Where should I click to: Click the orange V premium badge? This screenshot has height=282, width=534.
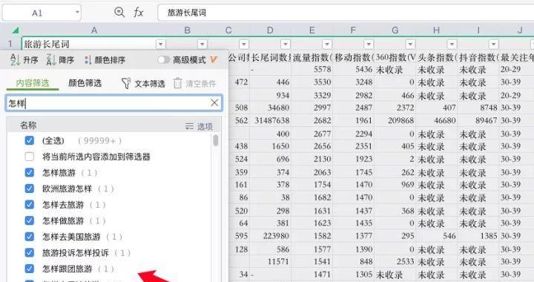tap(213, 60)
